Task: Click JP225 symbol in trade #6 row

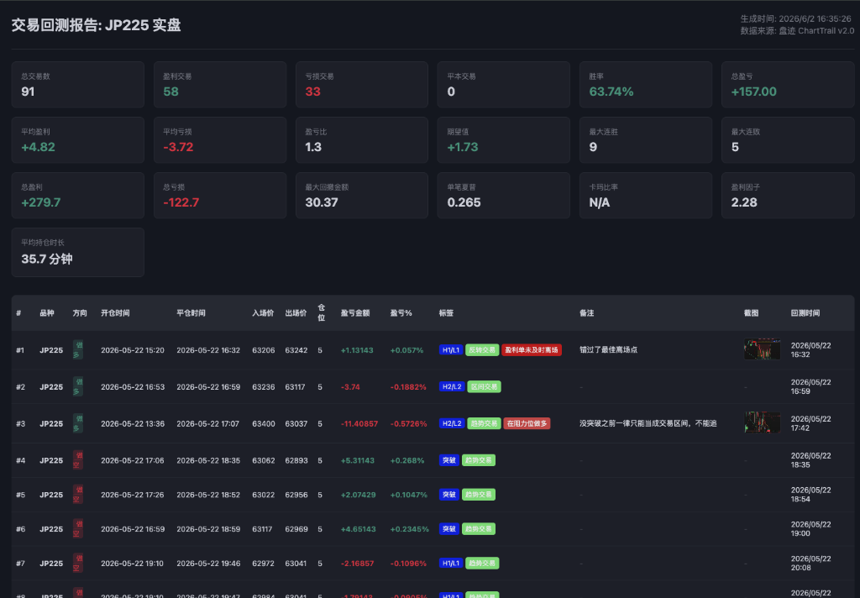Action: pos(51,529)
